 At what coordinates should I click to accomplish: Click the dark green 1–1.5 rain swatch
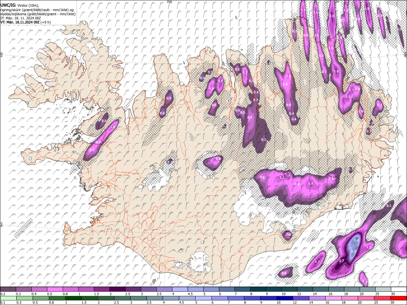click(73, 298)
